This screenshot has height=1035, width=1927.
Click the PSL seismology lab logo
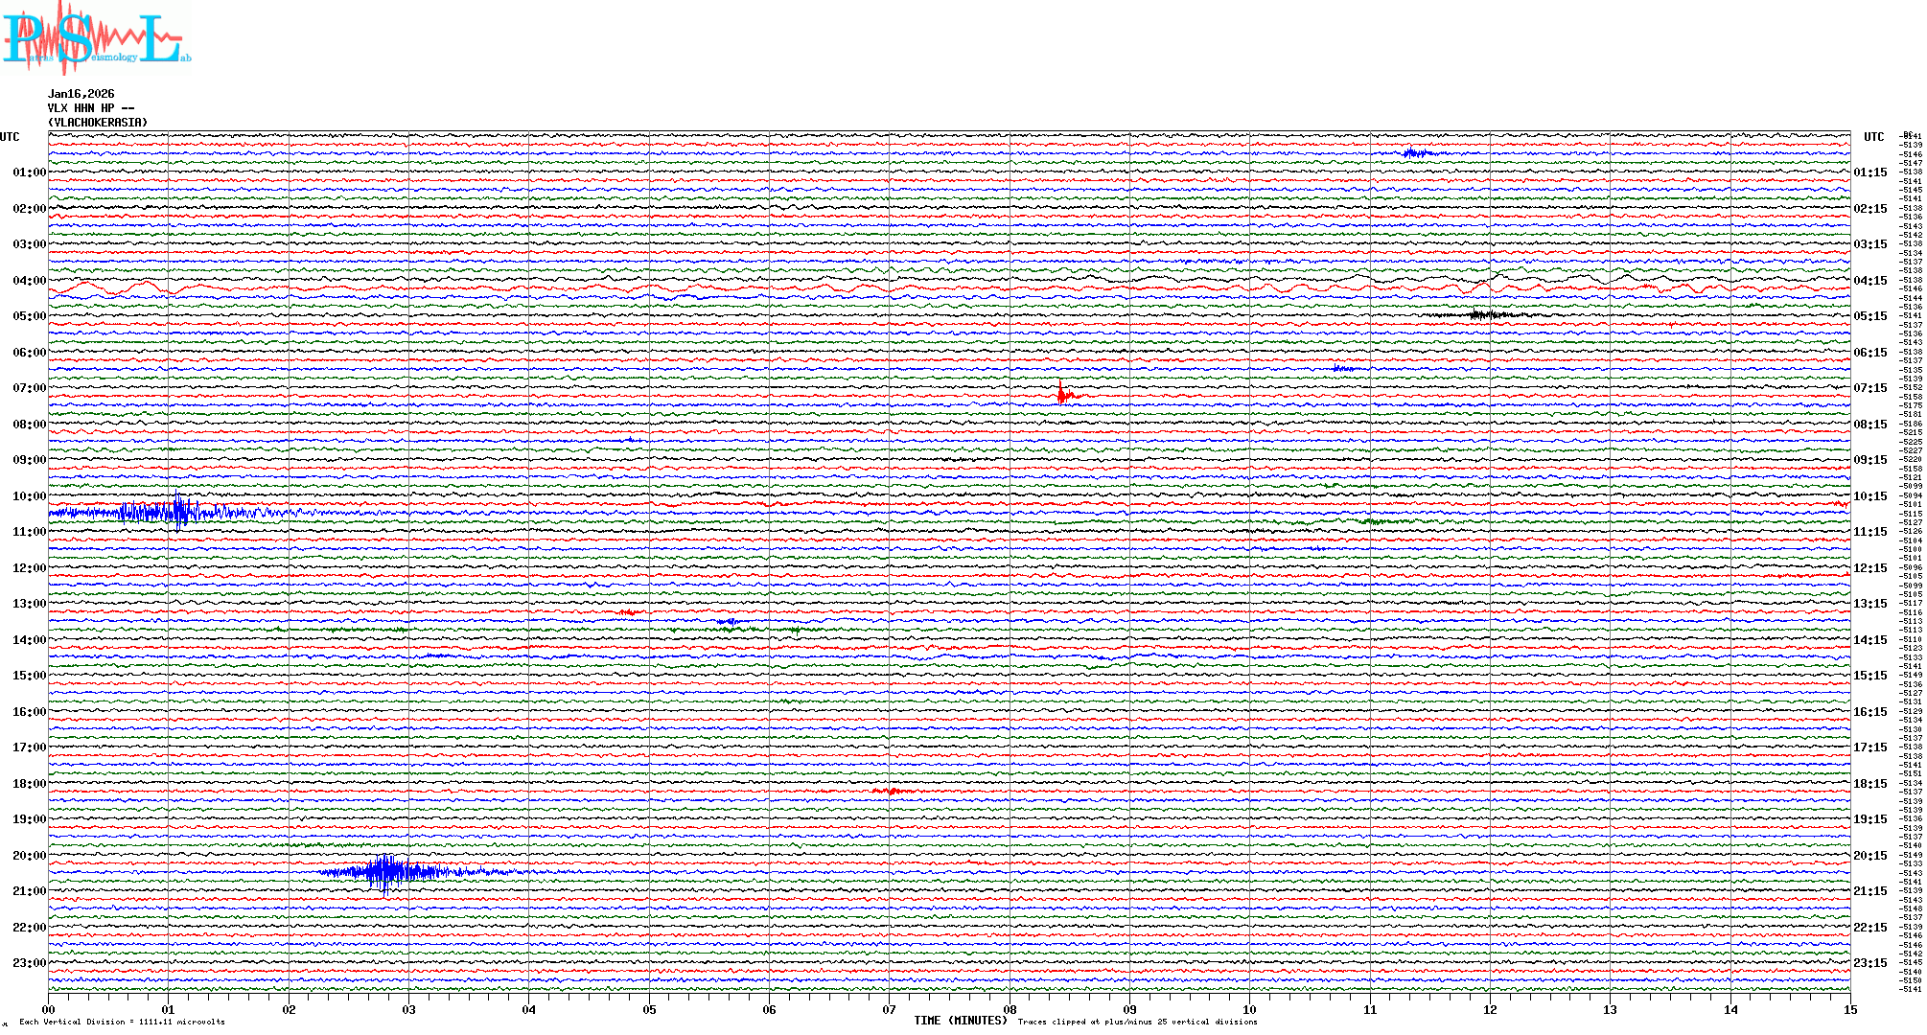(x=96, y=38)
